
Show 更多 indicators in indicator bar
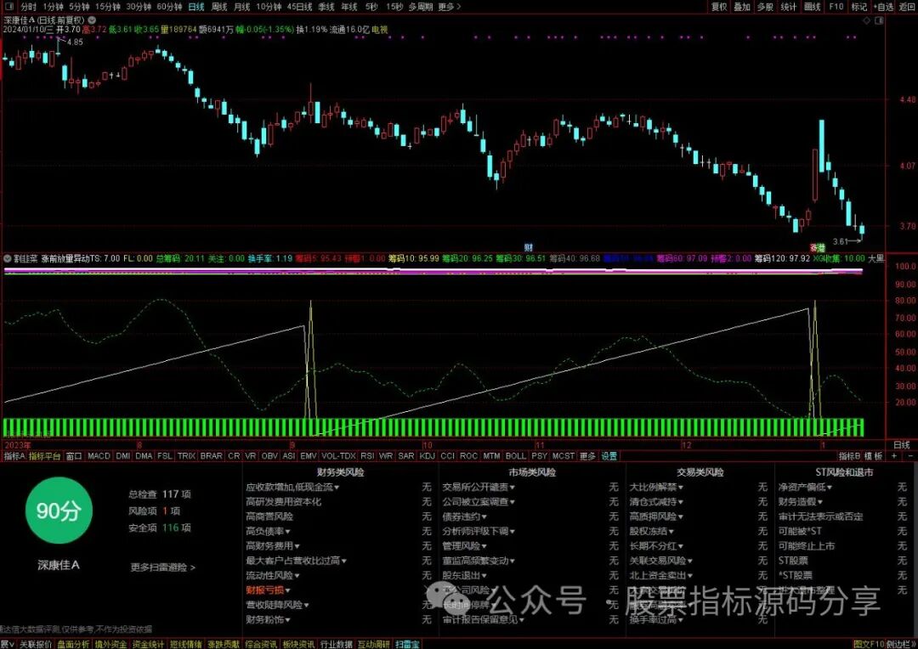click(x=587, y=456)
